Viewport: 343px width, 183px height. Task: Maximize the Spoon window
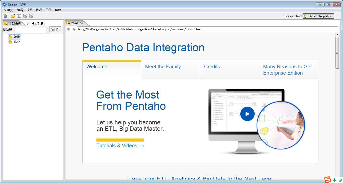(328, 5)
